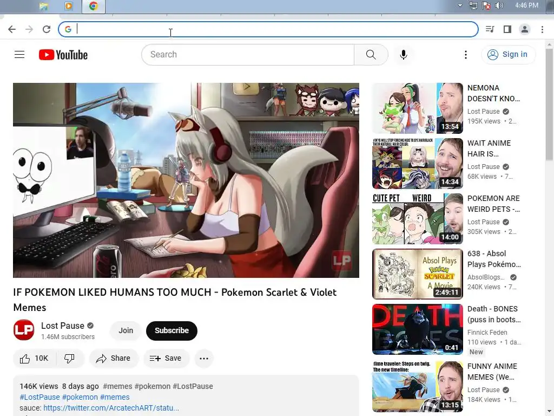Go to YouTube home via logo

(x=63, y=55)
